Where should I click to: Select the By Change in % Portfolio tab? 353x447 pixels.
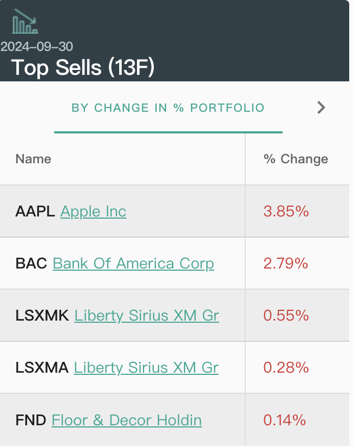(168, 108)
